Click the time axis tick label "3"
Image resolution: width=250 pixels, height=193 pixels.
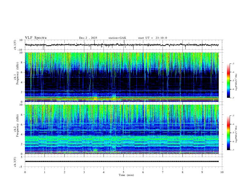(x=84, y=172)
